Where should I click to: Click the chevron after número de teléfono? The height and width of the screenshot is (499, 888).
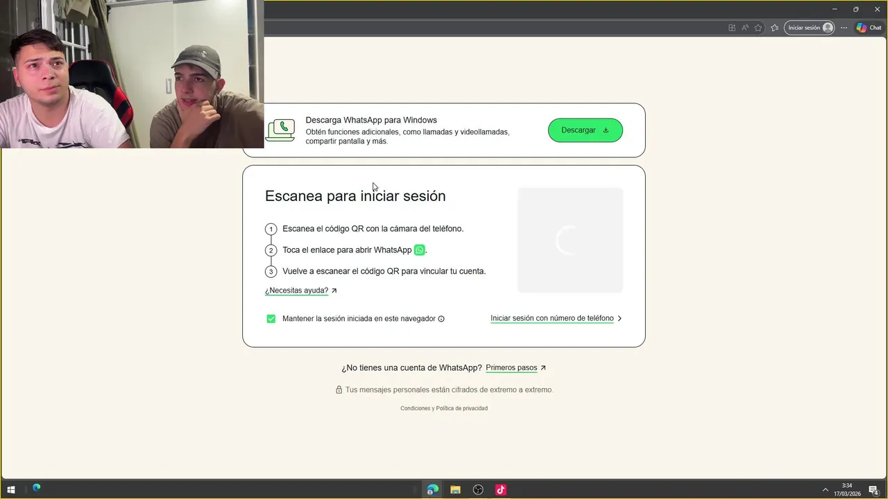pyautogui.click(x=620, y=319)
